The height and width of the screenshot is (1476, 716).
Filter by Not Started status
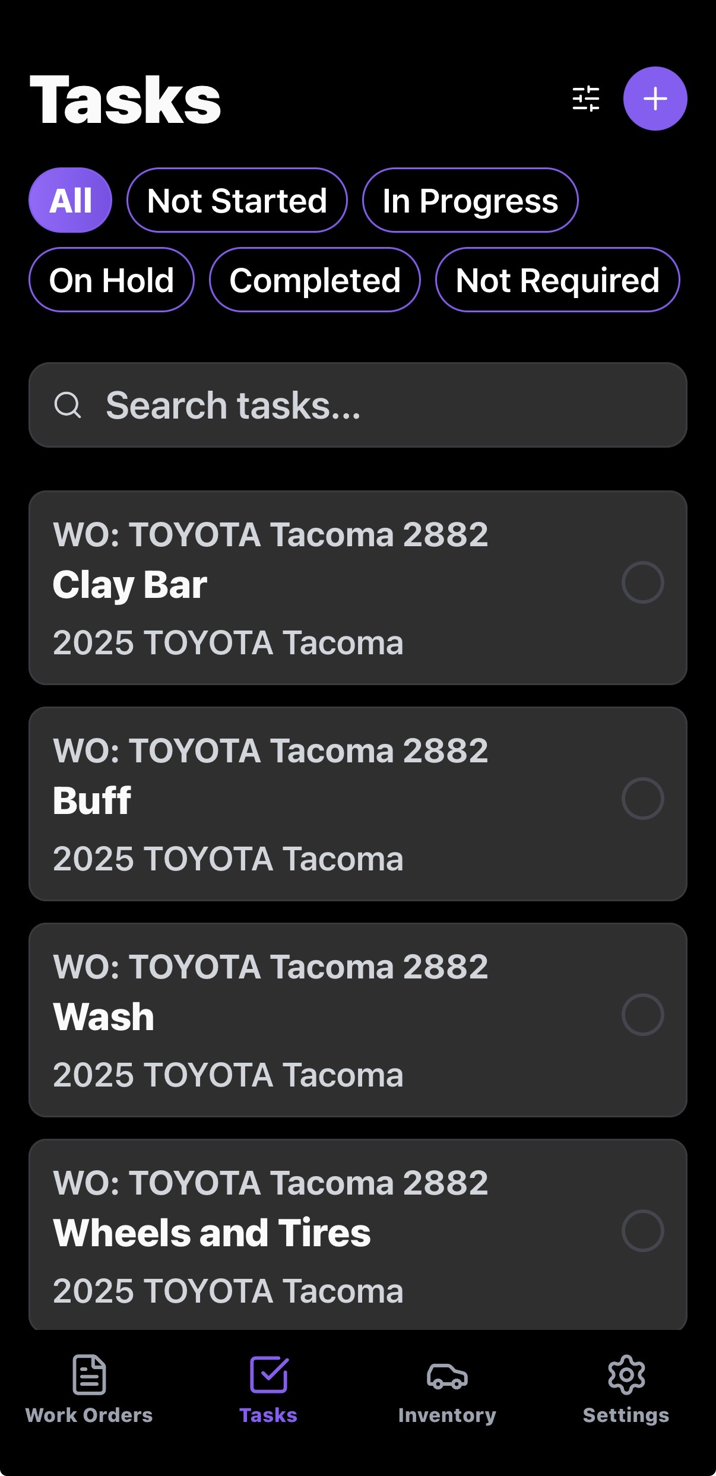[x=237, y=201]
